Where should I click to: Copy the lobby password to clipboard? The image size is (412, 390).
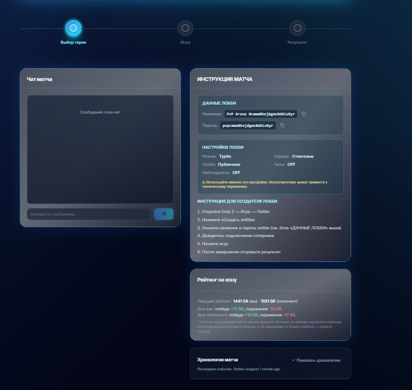tap(282, 126)
